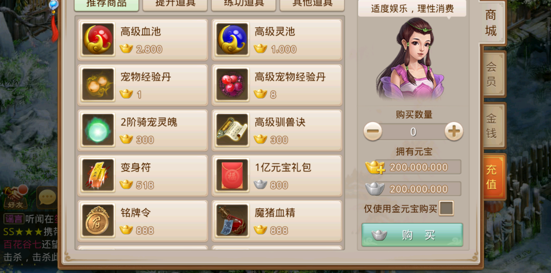The image size is (551, 273).
Task: Open the chat bubble icon
Action: coord(47,198)
